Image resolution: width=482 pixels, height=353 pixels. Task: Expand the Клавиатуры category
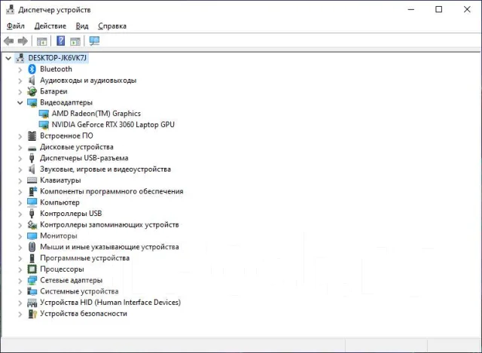[x=20, y=181]
